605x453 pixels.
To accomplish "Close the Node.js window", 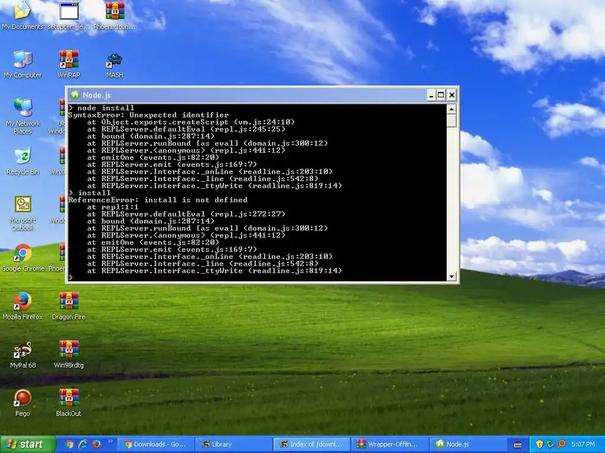I will (x=452, y=95).
